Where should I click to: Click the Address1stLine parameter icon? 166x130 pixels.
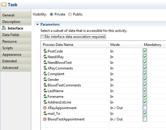[x=45, y=102]
